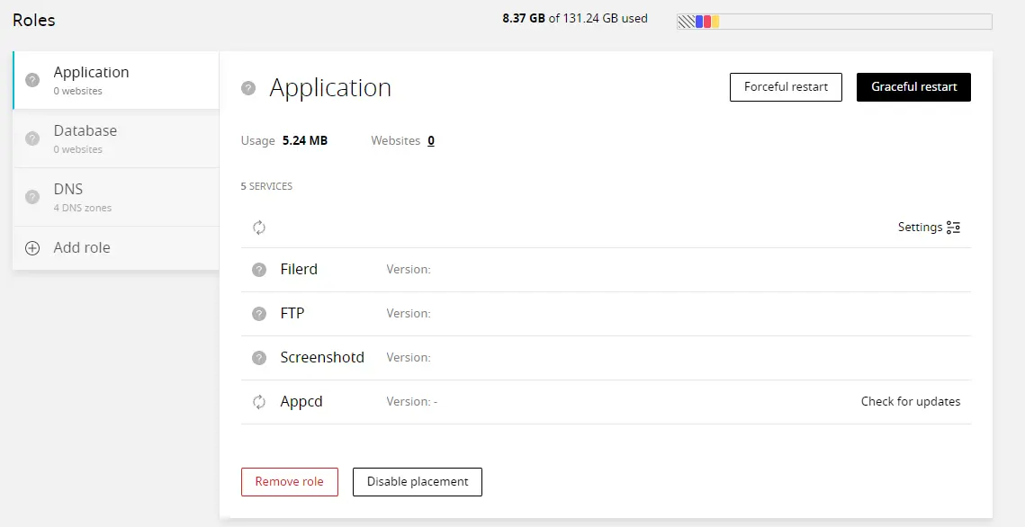Open the Websites count link showing 0
Image resolution: width=1025 pixels, height=527 pixels.
pos(431,140)
